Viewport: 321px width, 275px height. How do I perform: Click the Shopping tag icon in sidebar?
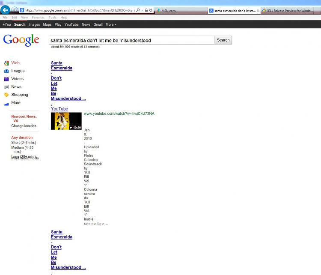click(6, 95)
